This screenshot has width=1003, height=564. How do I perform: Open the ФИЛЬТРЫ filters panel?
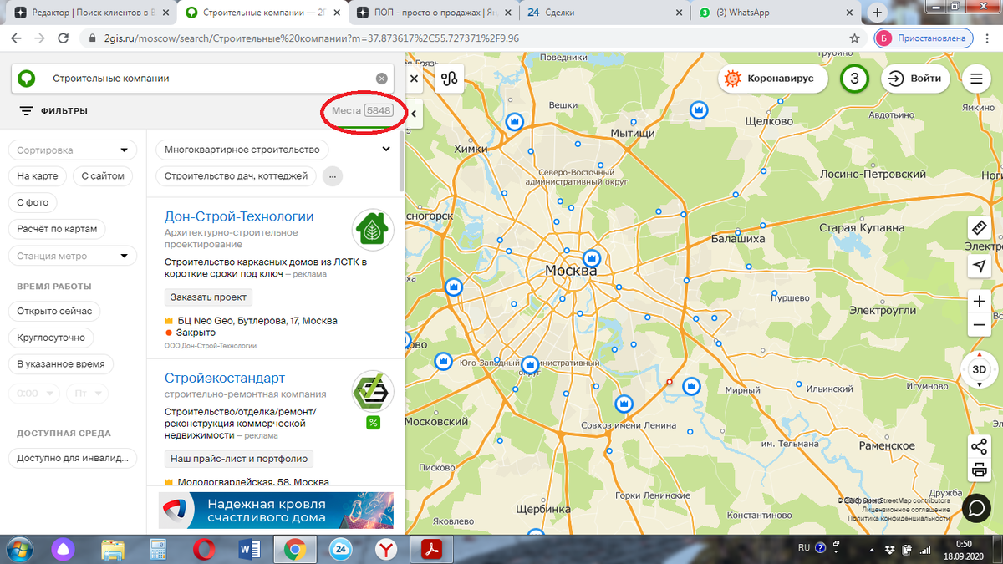coord(53,111)
